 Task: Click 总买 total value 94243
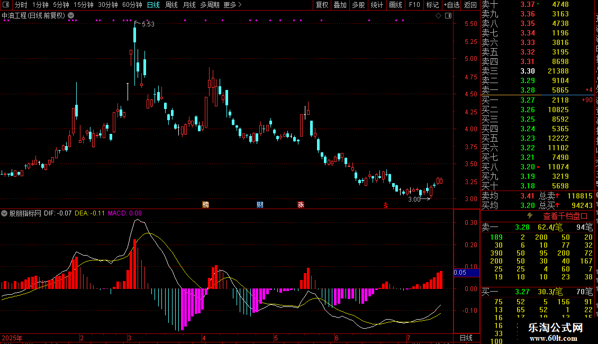click(x=582, y=205)
